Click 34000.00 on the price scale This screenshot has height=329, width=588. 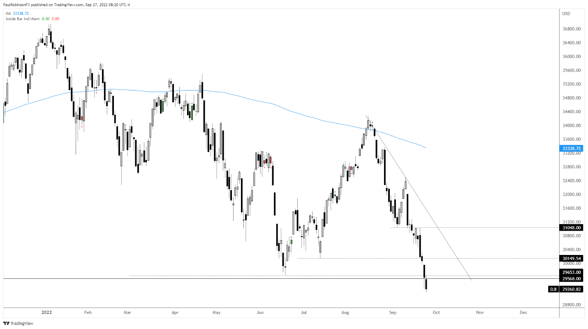tap(572, 125)
